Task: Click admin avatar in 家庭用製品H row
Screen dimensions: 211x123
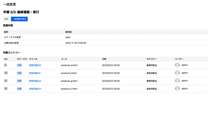Action: coord(177,89)
